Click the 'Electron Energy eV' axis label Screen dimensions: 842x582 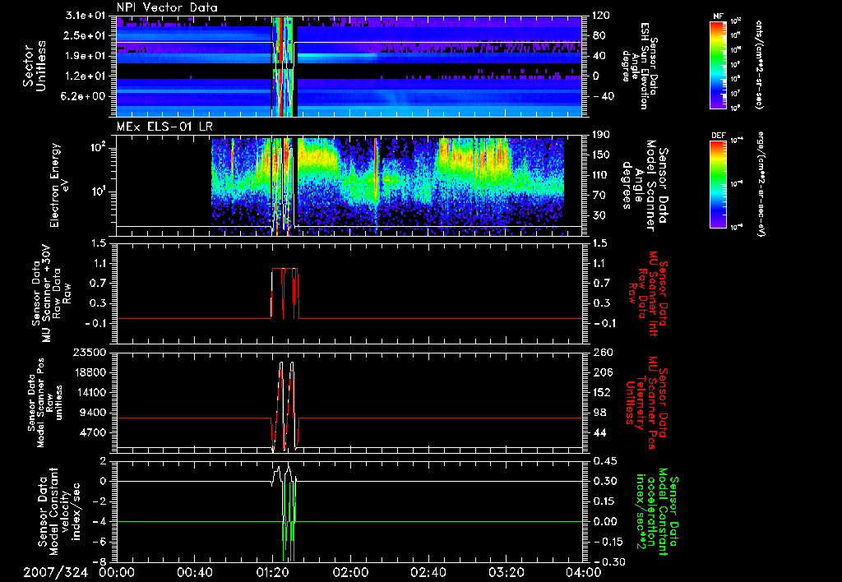[59, 185]
